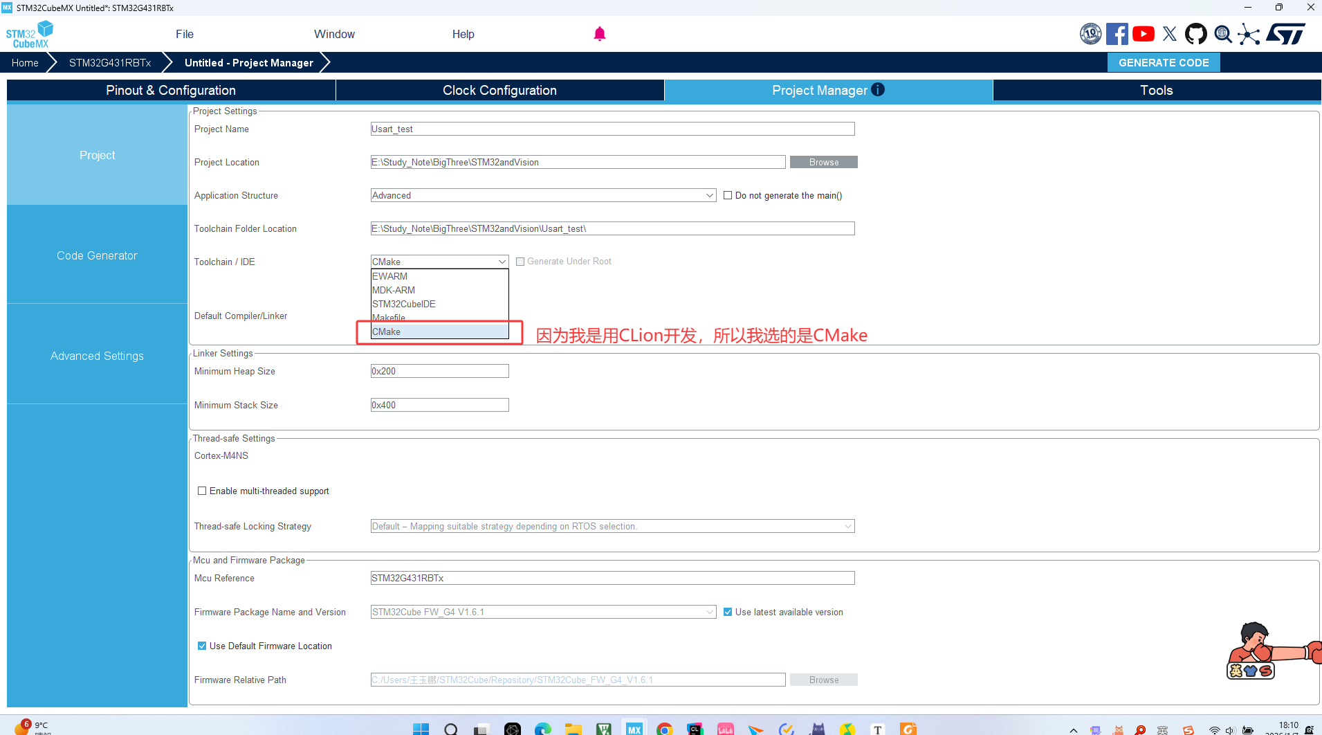
Task: Open the bilibili app in the taskbar
Action: [x=726, y=729]
